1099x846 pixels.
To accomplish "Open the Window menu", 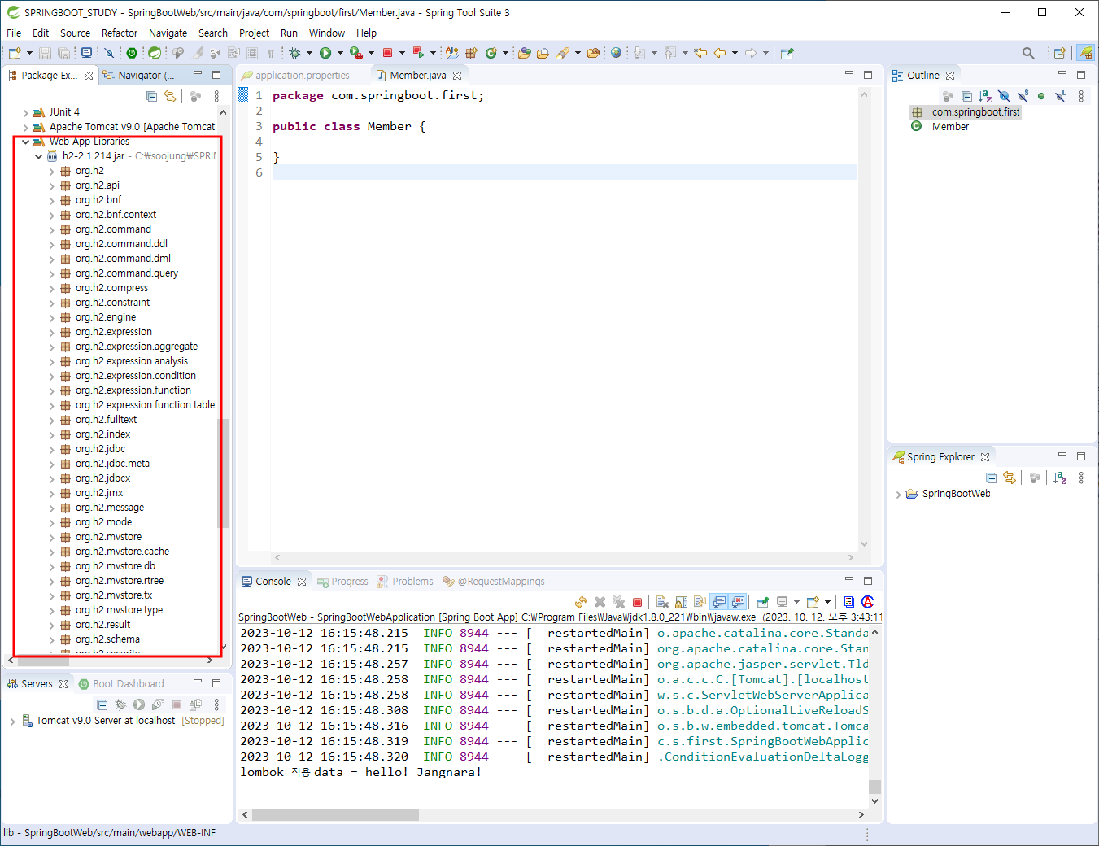I will coord(327,33).
